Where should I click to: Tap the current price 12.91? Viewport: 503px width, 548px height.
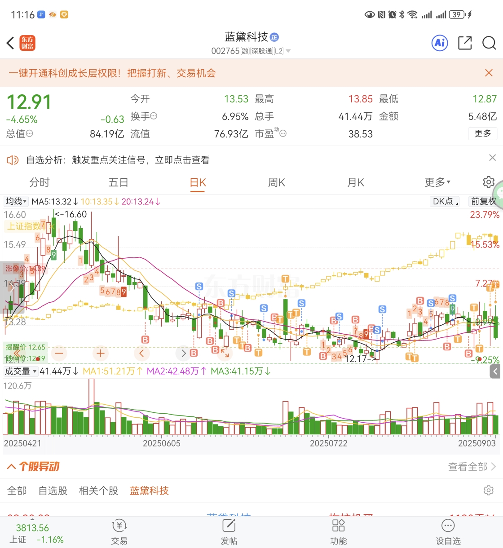click(x=29, y=102)
